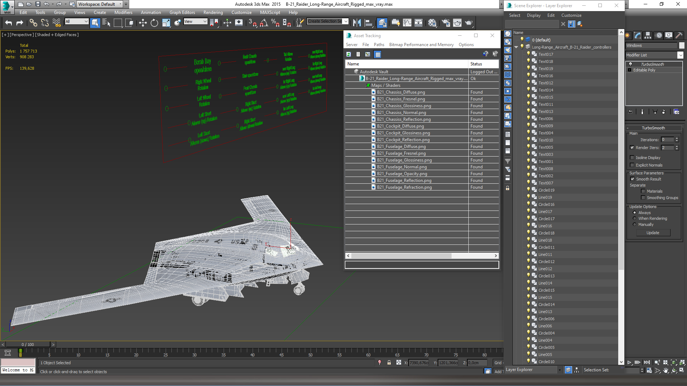The width and height of the screenshot is (687, 386).
Task: Collapse Long-Range_Aircraft_B-21_Raider_controllers layer
Action: coord(516,47)
